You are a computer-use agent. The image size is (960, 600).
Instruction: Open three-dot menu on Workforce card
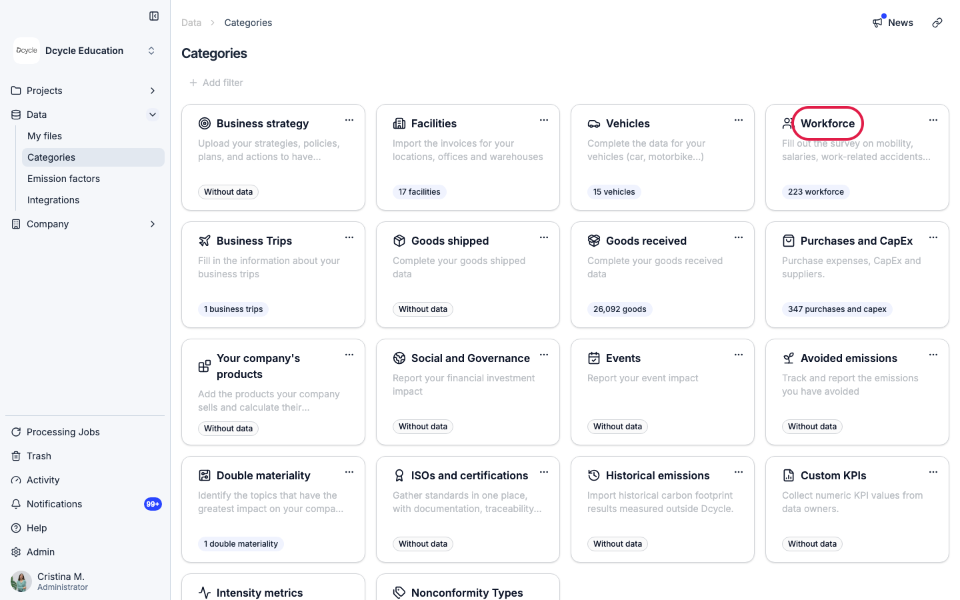pyautogui.click(x=933, y=120)
